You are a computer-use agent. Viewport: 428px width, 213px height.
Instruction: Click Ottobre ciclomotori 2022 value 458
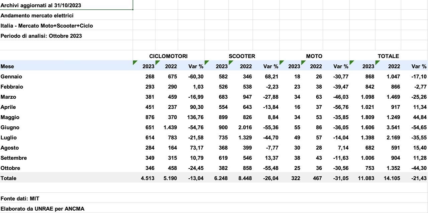[173, 168]
